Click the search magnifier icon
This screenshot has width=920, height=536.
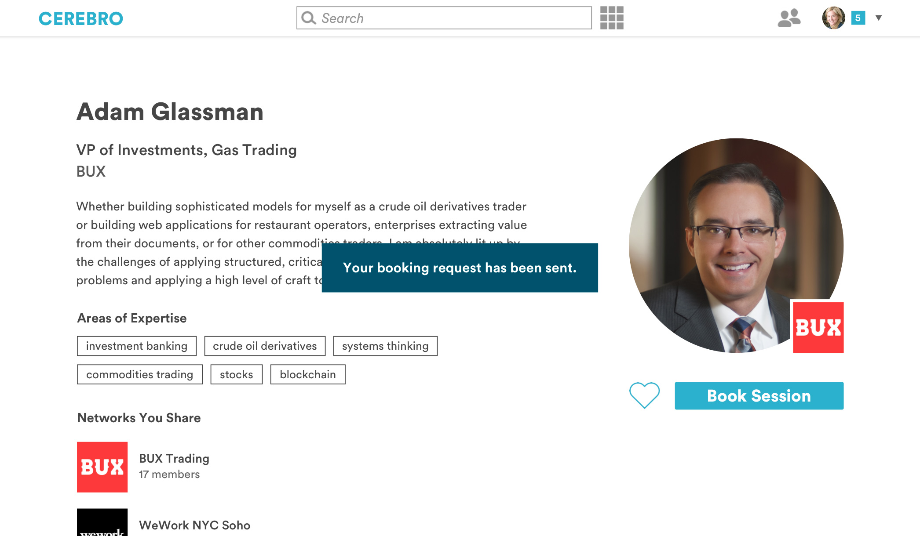point(309,18)
